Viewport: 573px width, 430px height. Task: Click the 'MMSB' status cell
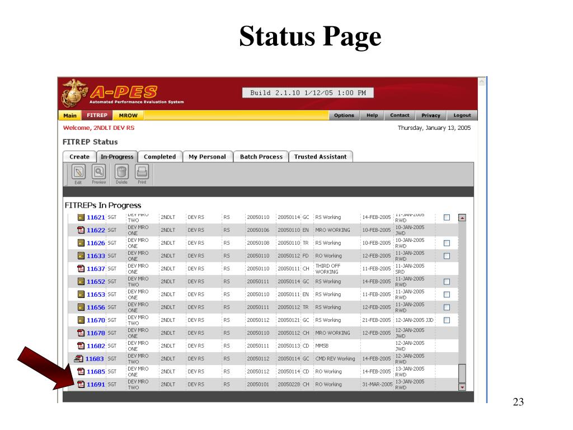click(322, 346)
